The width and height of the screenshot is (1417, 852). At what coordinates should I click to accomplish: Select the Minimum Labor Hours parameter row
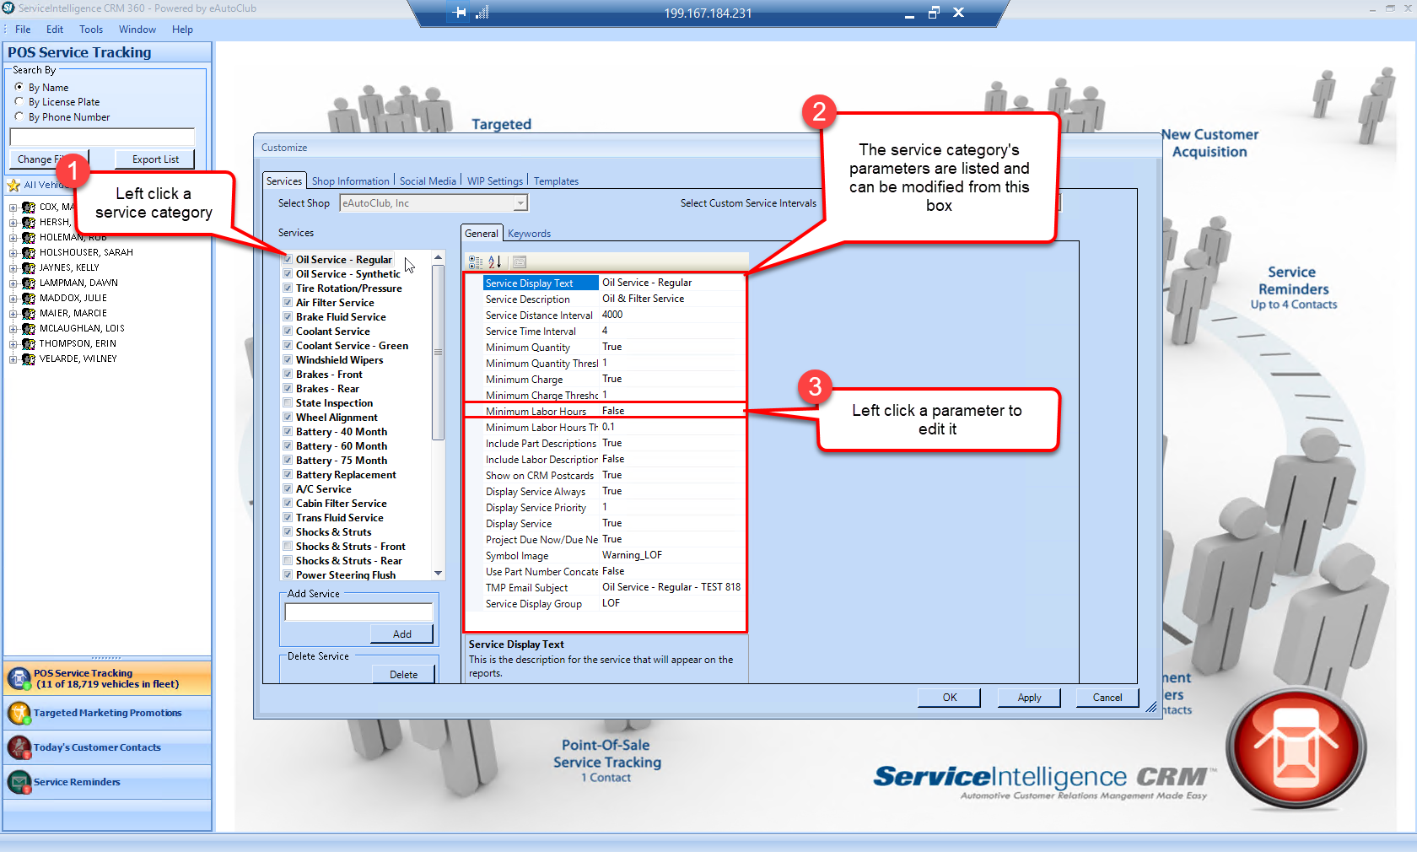pyautogui.click(x=605, y=412)
